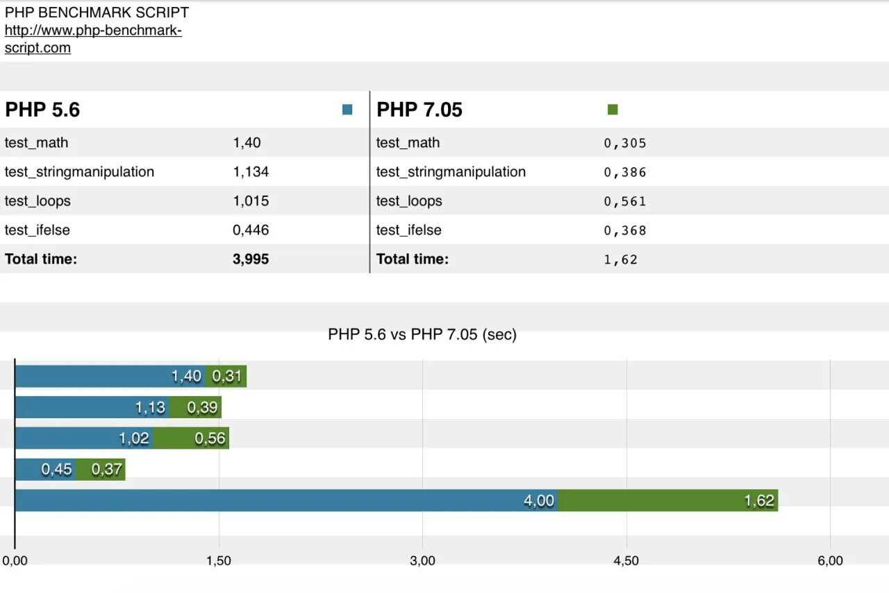889x593 pixels.
Task: Click the blue bar segment labeled 1,02
Action: (84, 438)
